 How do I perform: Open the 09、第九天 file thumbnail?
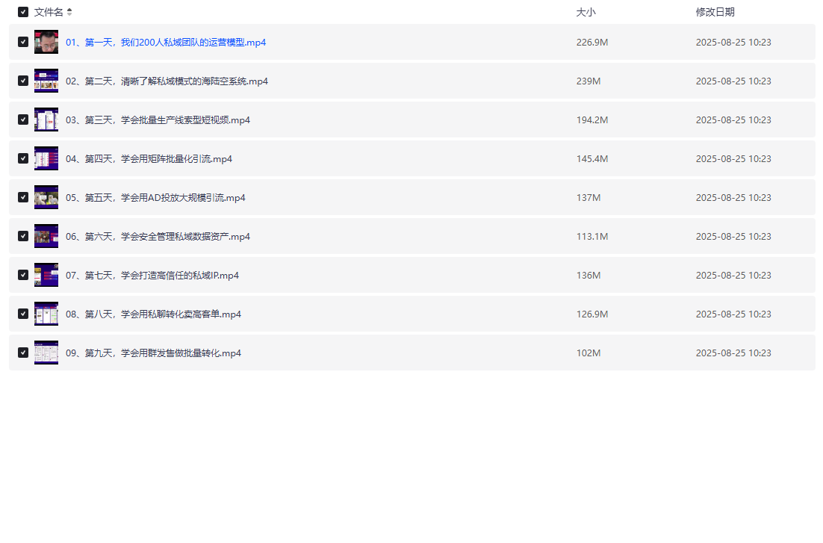coord(46,353)
